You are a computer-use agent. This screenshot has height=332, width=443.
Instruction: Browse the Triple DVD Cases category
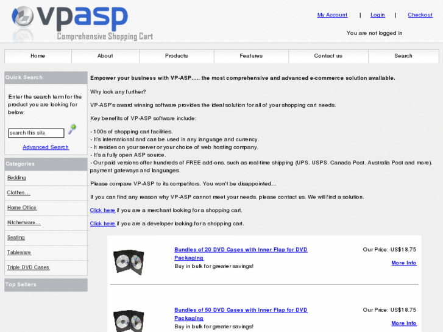click(x=28, y=267)
